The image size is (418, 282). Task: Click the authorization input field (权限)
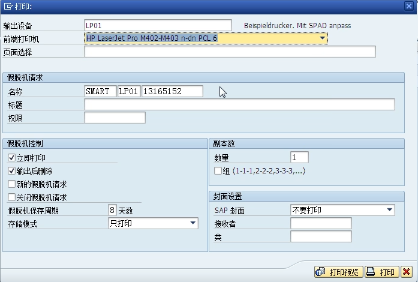[115, 118]
